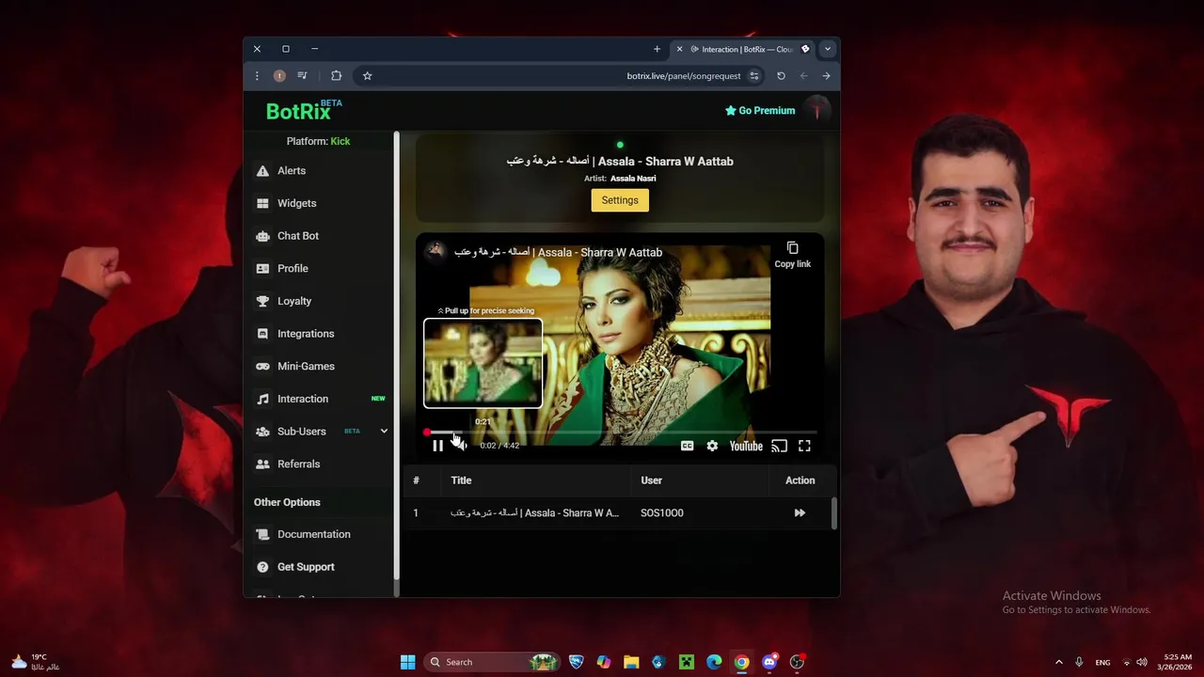1204x677 pixels.
Task: Open the browser three-dot menu
Action: click(257, 76)
